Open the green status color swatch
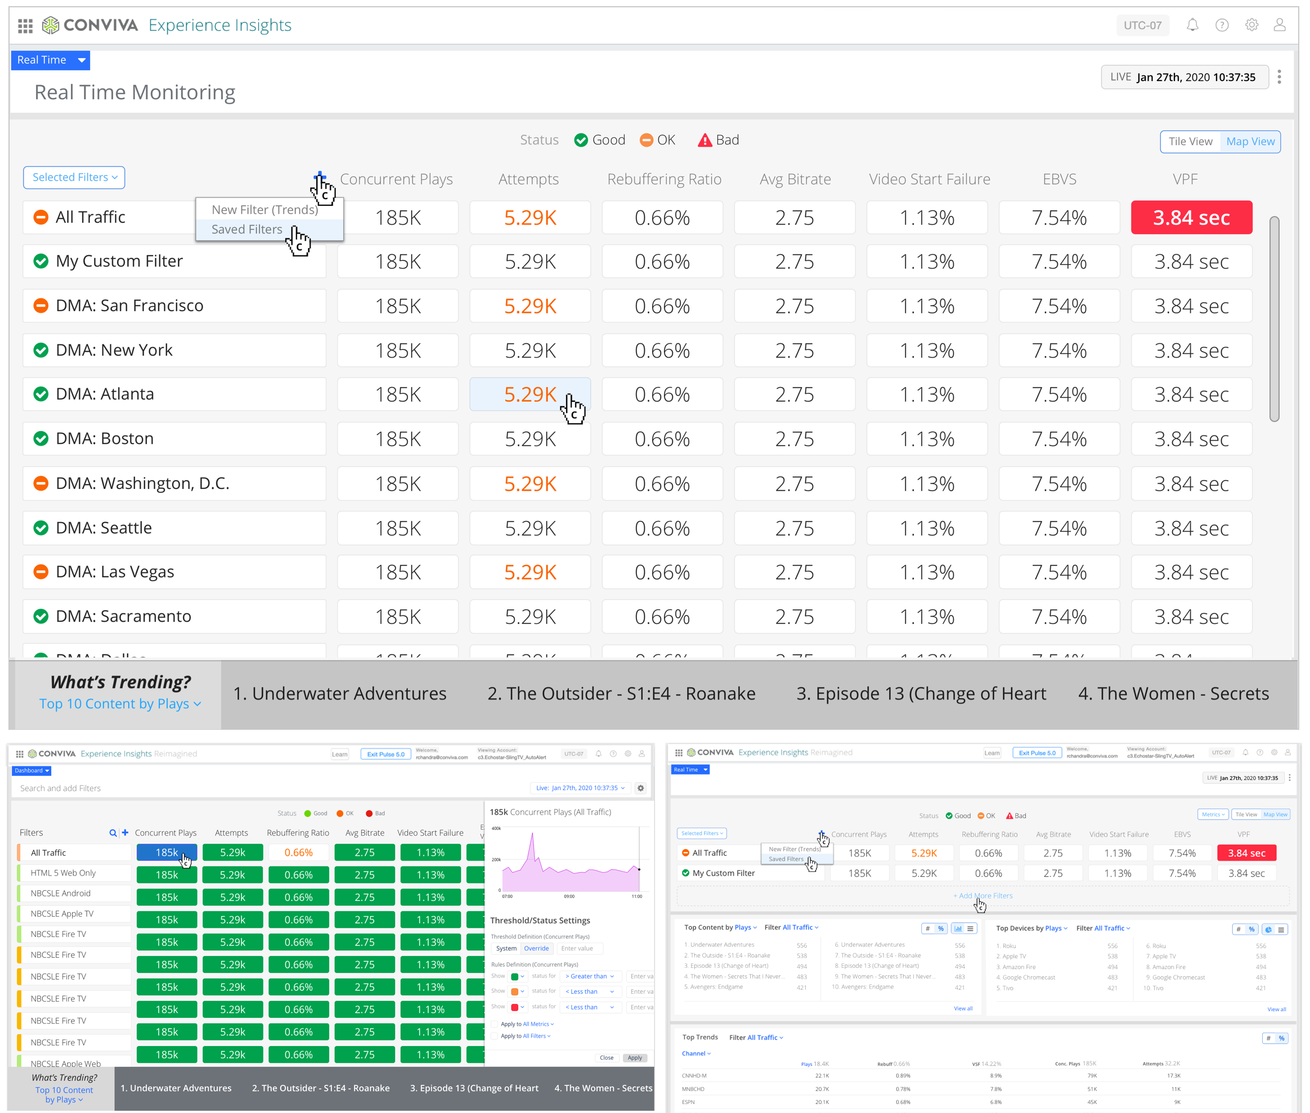The image size is (1310, 1113). tap(518, 977)
